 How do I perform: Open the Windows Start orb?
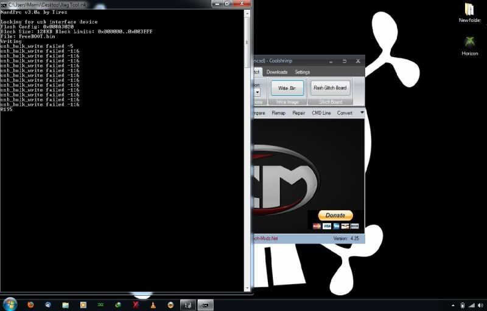coord(10,304)
